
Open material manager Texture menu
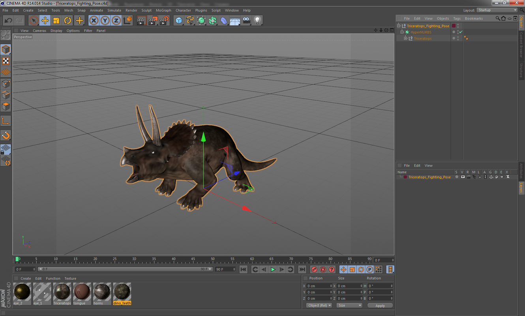70,278
